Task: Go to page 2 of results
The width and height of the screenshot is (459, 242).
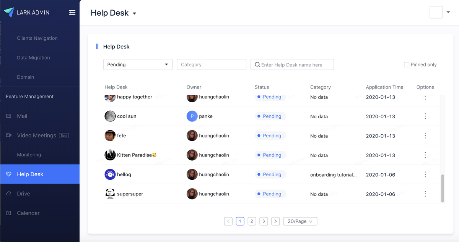Action: coord(252,221)
